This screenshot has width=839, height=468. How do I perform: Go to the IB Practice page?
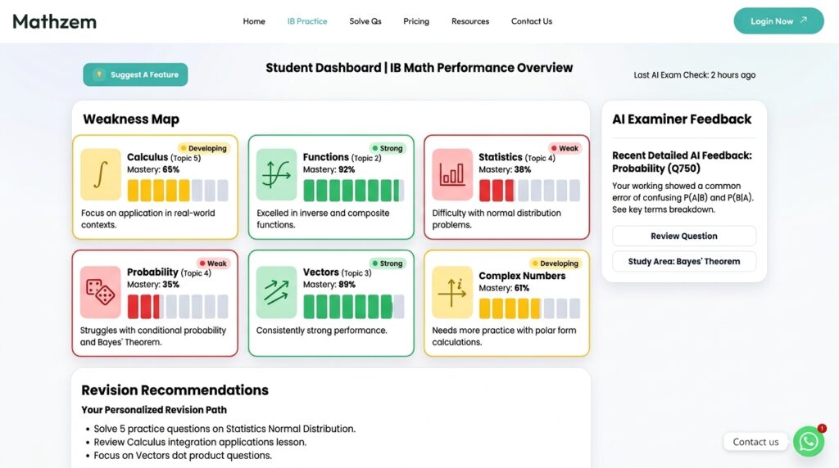(307, 21)
